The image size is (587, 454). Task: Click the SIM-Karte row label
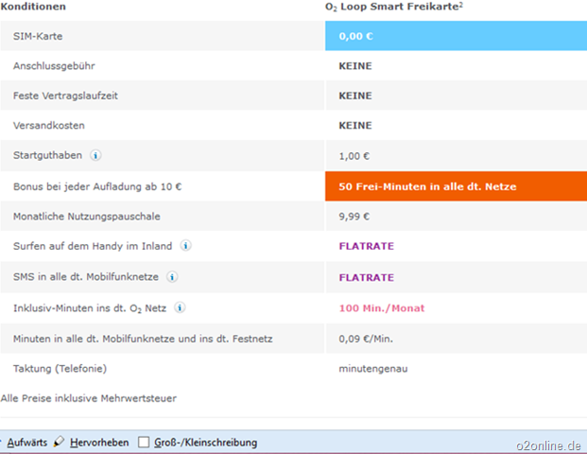[38, 36]
